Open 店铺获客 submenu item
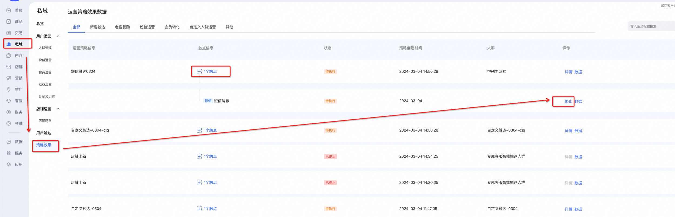This screenshot has height=217, width=675. 45,121
